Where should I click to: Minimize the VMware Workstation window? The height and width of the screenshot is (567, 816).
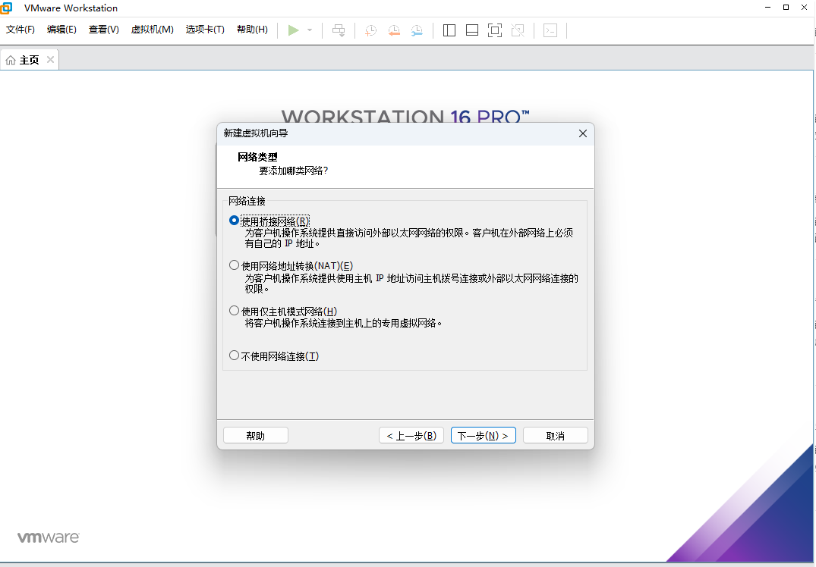click(768, 8)
